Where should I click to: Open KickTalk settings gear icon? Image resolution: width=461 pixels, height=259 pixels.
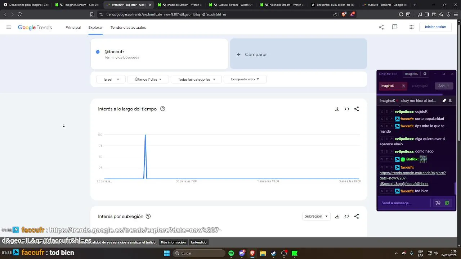coord(425,74)
